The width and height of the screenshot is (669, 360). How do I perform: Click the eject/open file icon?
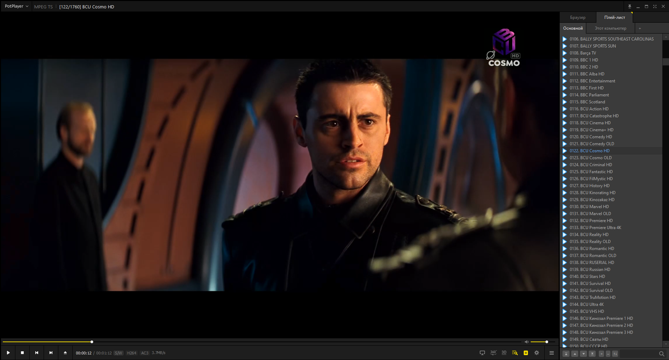click(65, 353)
